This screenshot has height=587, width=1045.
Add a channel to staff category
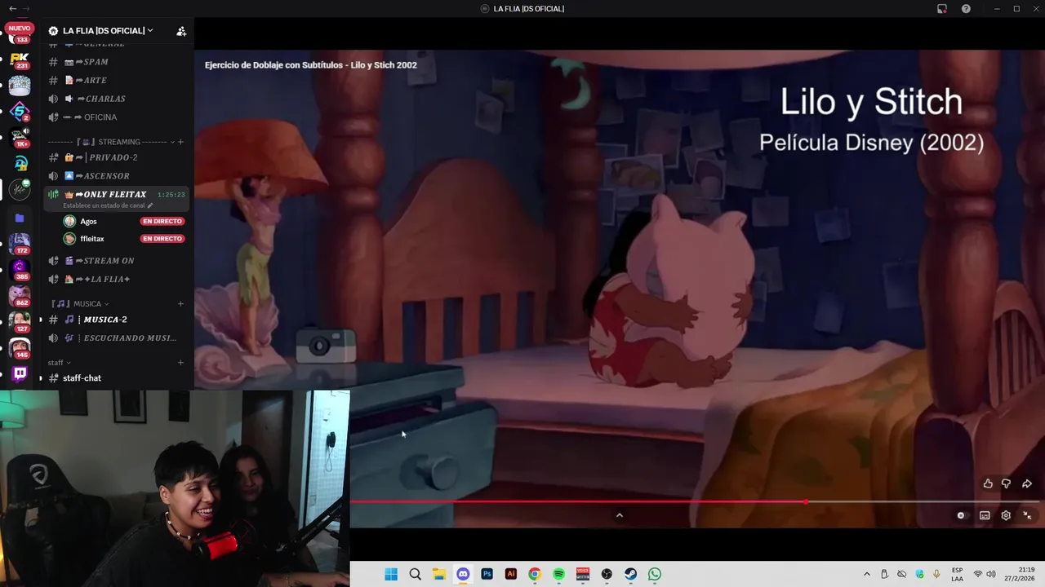(x=180, y=363)
